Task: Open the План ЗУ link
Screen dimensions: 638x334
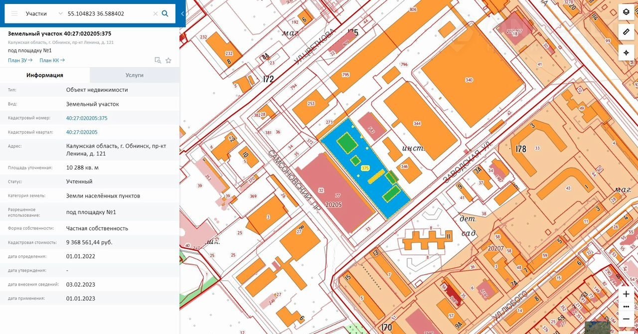Action: tap(20, 60)
